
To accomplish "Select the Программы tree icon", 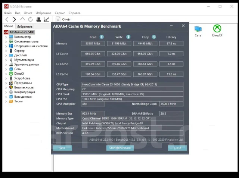I will tap(11, 83).
